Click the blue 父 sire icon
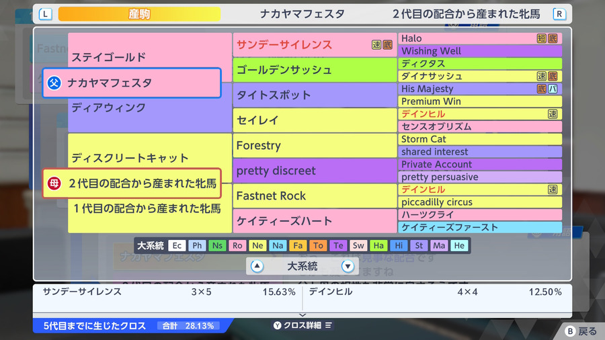Screen dimensions: 605x340 tap(54, 83)
